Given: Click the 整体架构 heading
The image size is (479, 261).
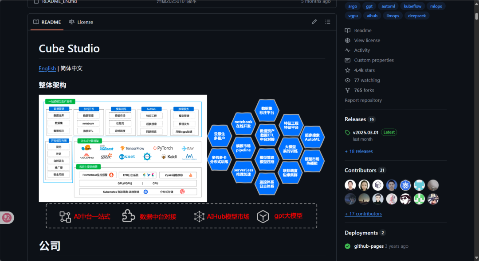Looking at the screenshot, I should point(52,85).
